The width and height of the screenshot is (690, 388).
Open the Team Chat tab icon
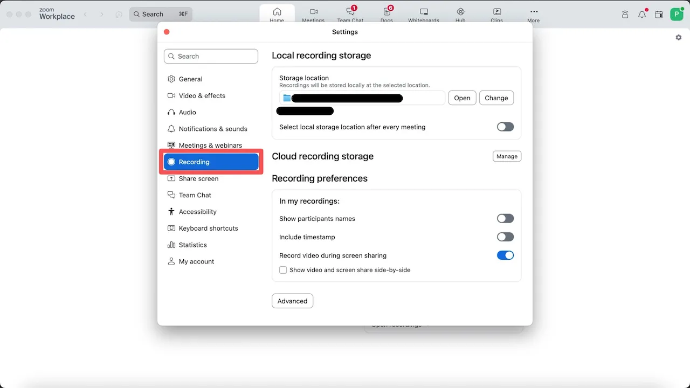(x=350, y=12)
